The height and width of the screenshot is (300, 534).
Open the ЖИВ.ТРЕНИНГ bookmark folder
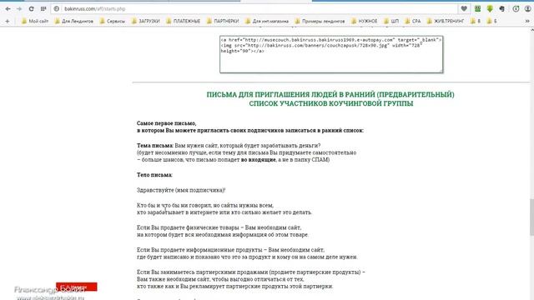446,21
